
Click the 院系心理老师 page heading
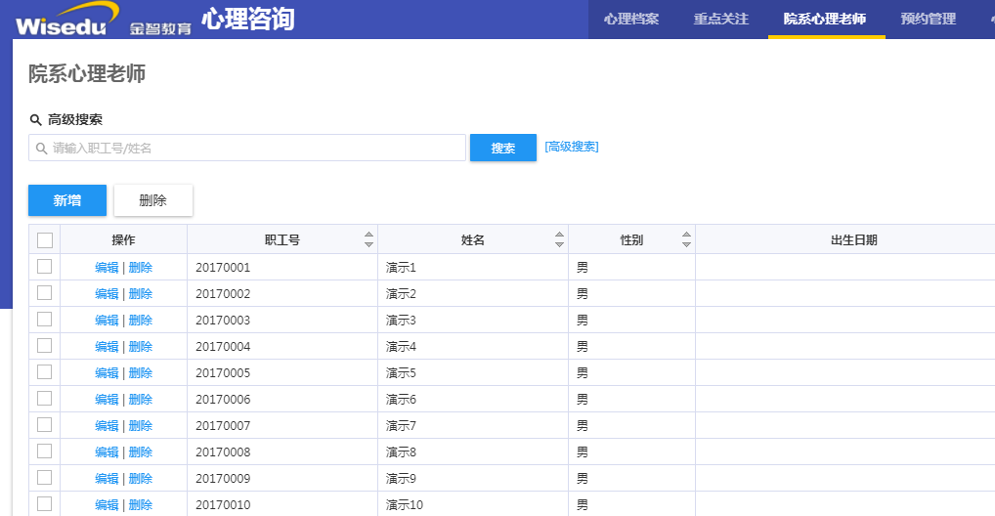[87, 73]
